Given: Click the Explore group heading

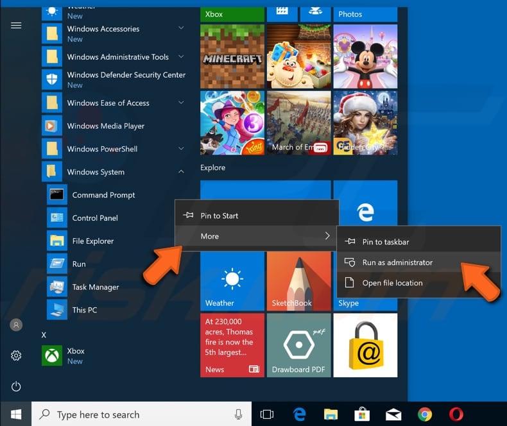Looking at the screenshot, I should 213,167.
